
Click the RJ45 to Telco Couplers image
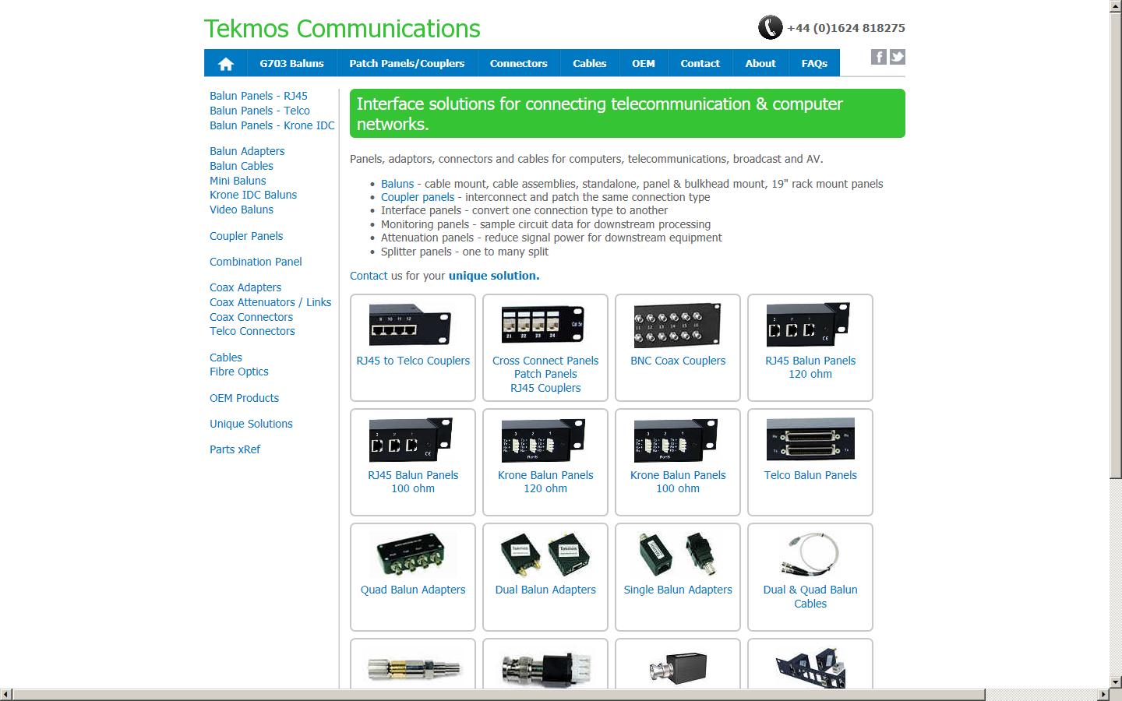(x=410, y=325)
